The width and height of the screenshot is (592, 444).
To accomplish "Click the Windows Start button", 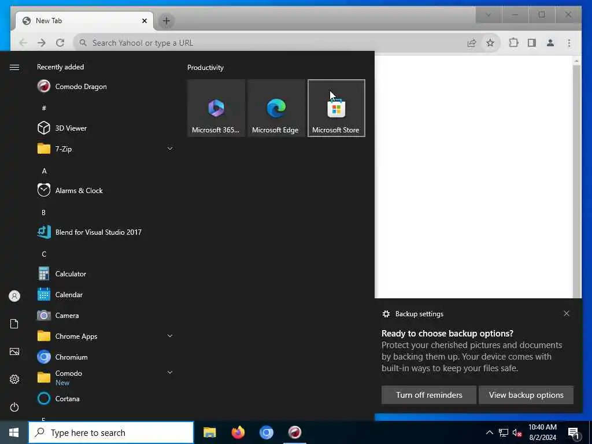I will pyautogui.click(x=14, y=432).
